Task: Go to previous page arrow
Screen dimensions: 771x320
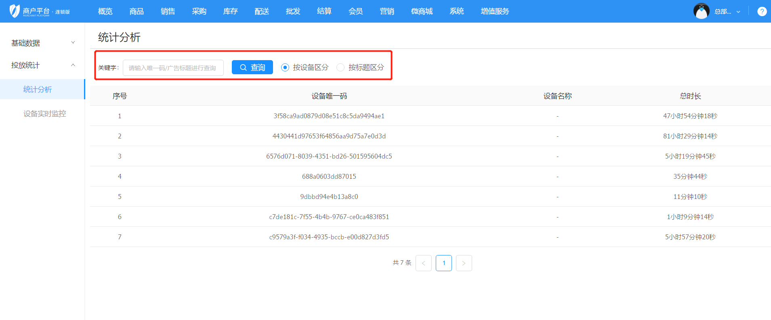Action: click(x=423, y=263)
